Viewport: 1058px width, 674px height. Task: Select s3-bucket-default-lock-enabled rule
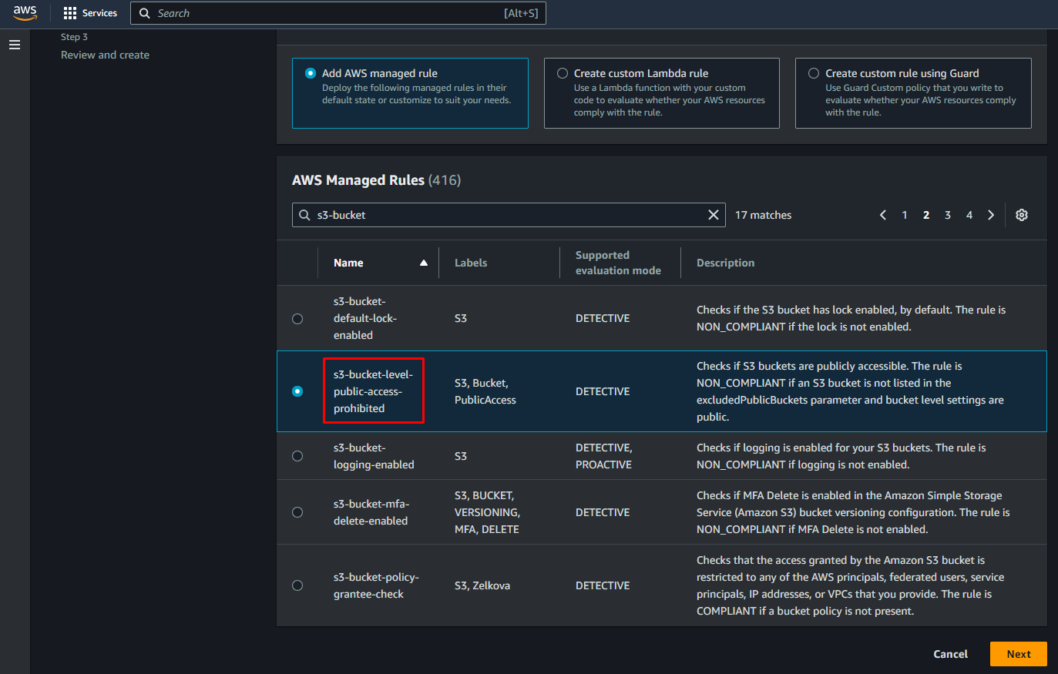pos(297,319)
